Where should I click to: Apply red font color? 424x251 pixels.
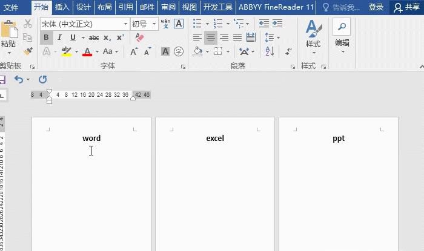(87, 51)
